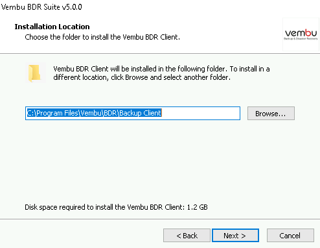Click the 'Installation Location' heading
The height and width of the screenshot is (248, 320).
(52, 27)
